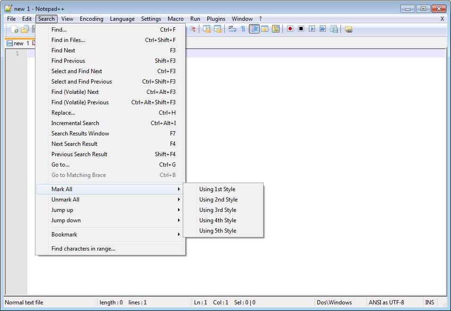
Task: Select Select and Find Next entry
Action: click(111, 71)
